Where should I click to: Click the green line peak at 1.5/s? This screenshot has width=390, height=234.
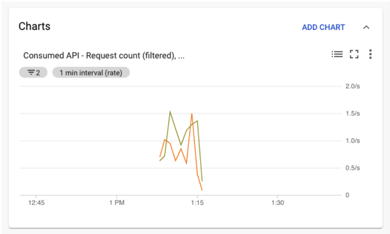point(170,111)
